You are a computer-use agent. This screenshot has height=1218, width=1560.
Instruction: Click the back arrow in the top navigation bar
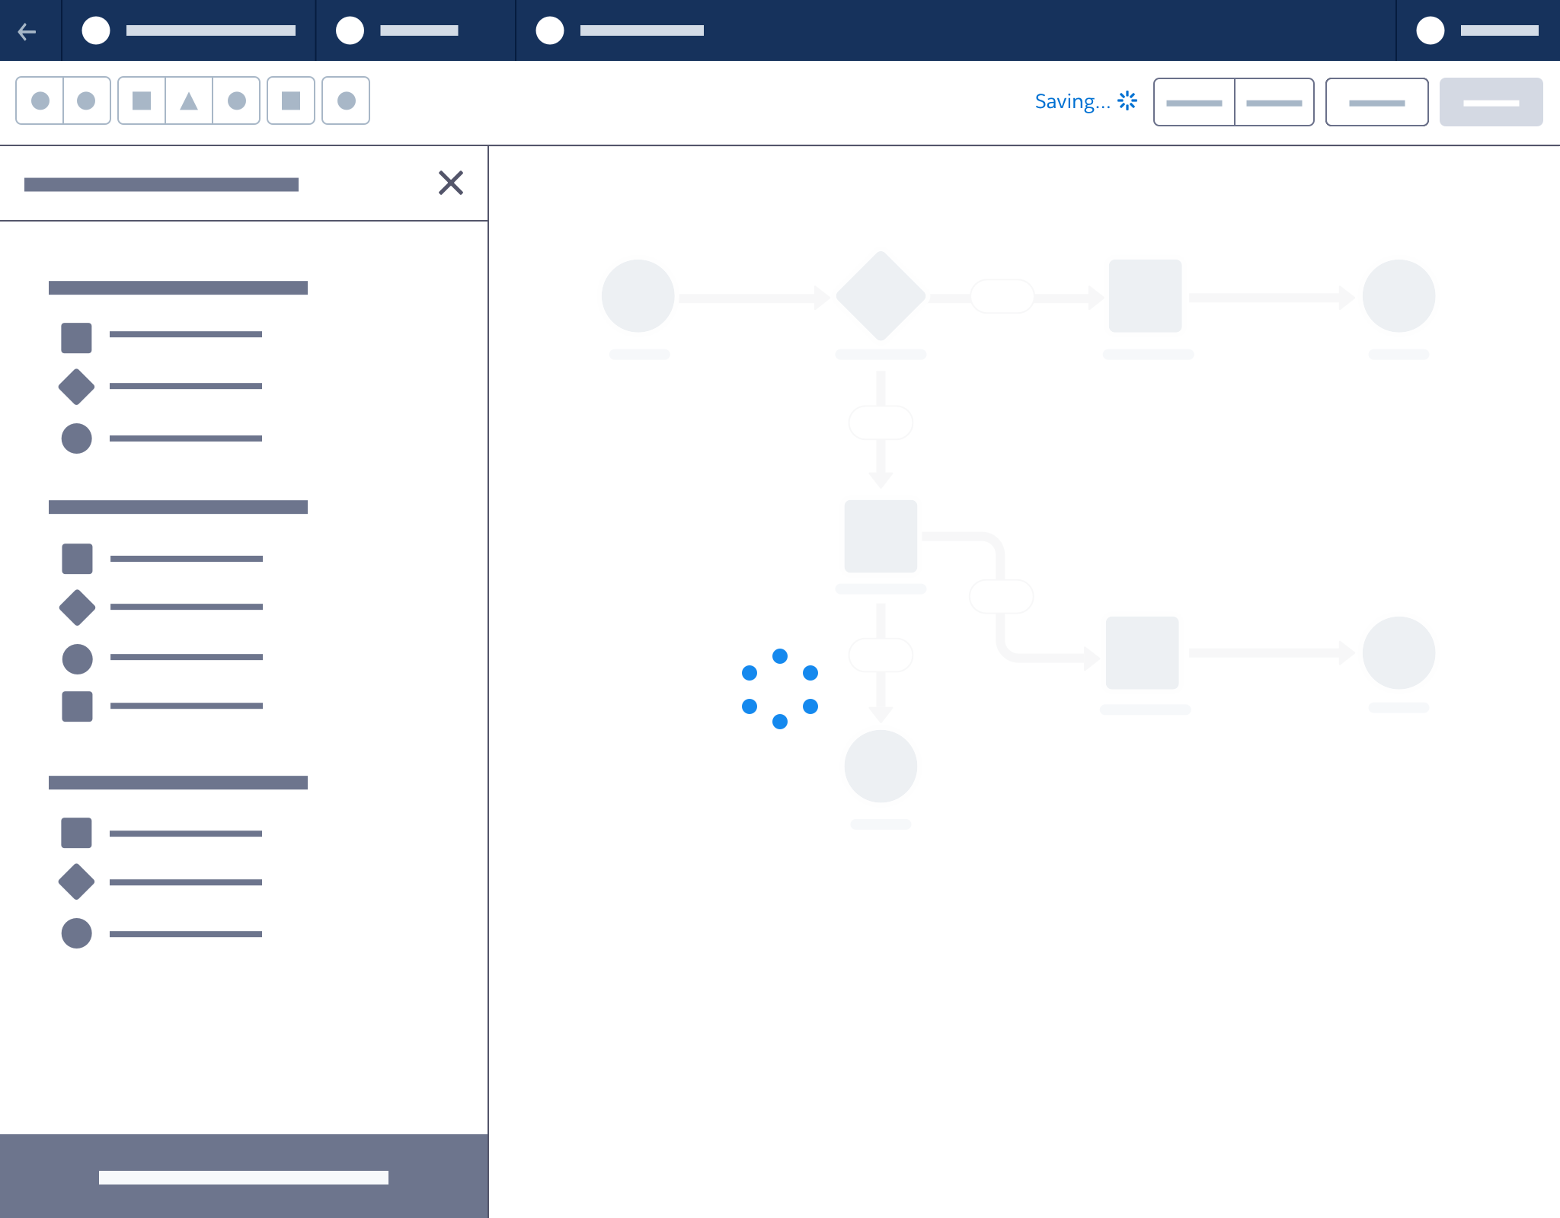point(29,30)
